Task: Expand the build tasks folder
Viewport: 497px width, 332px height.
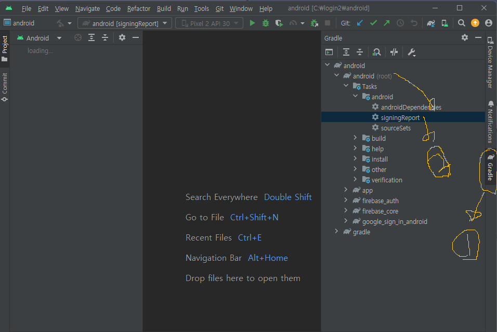Action: pyautogui.click(x=355, y=138)
